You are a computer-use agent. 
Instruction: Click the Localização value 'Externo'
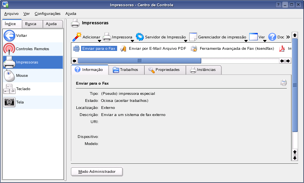(108, 108)
